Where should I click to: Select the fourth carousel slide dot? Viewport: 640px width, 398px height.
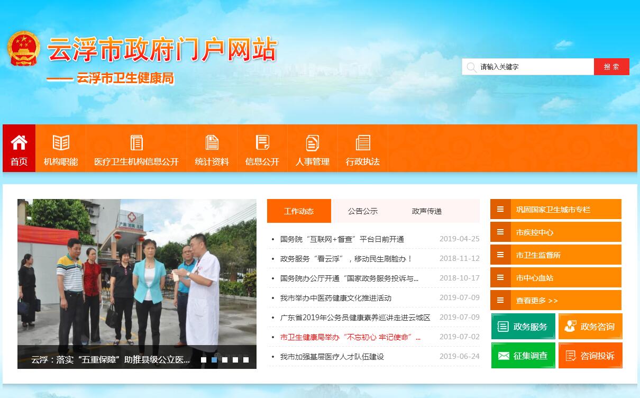[x=235, y=360]
